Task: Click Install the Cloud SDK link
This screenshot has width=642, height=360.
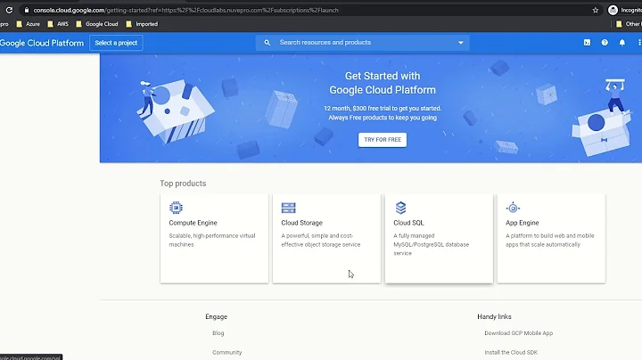Action: point(511,352)
